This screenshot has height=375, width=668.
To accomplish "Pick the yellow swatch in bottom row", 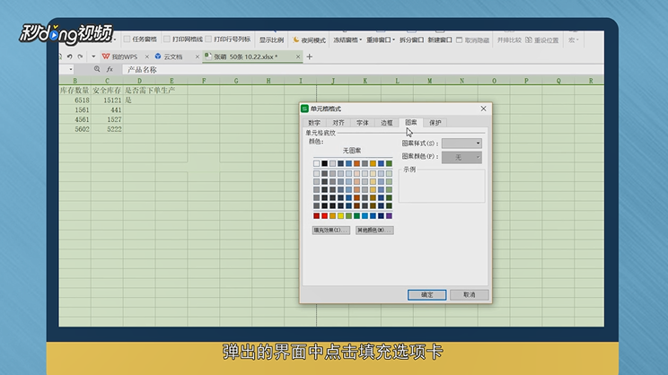I will coord(341,216).
